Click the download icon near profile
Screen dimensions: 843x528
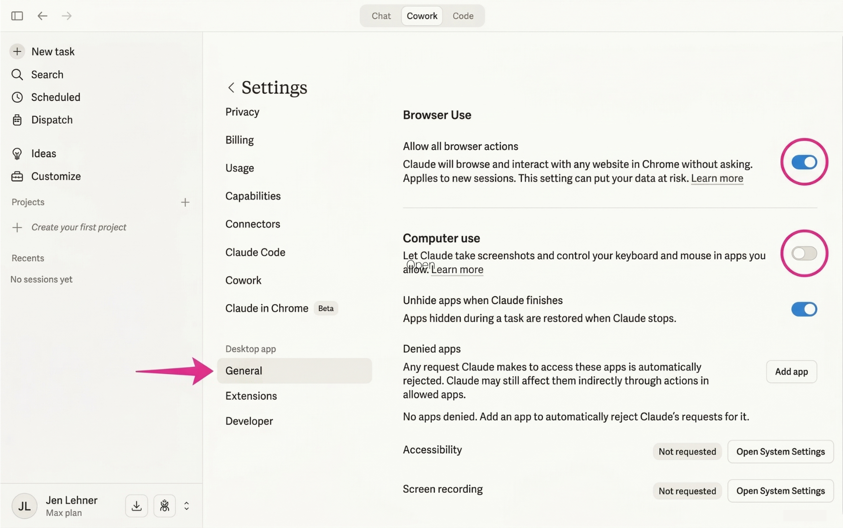point(136,506)
